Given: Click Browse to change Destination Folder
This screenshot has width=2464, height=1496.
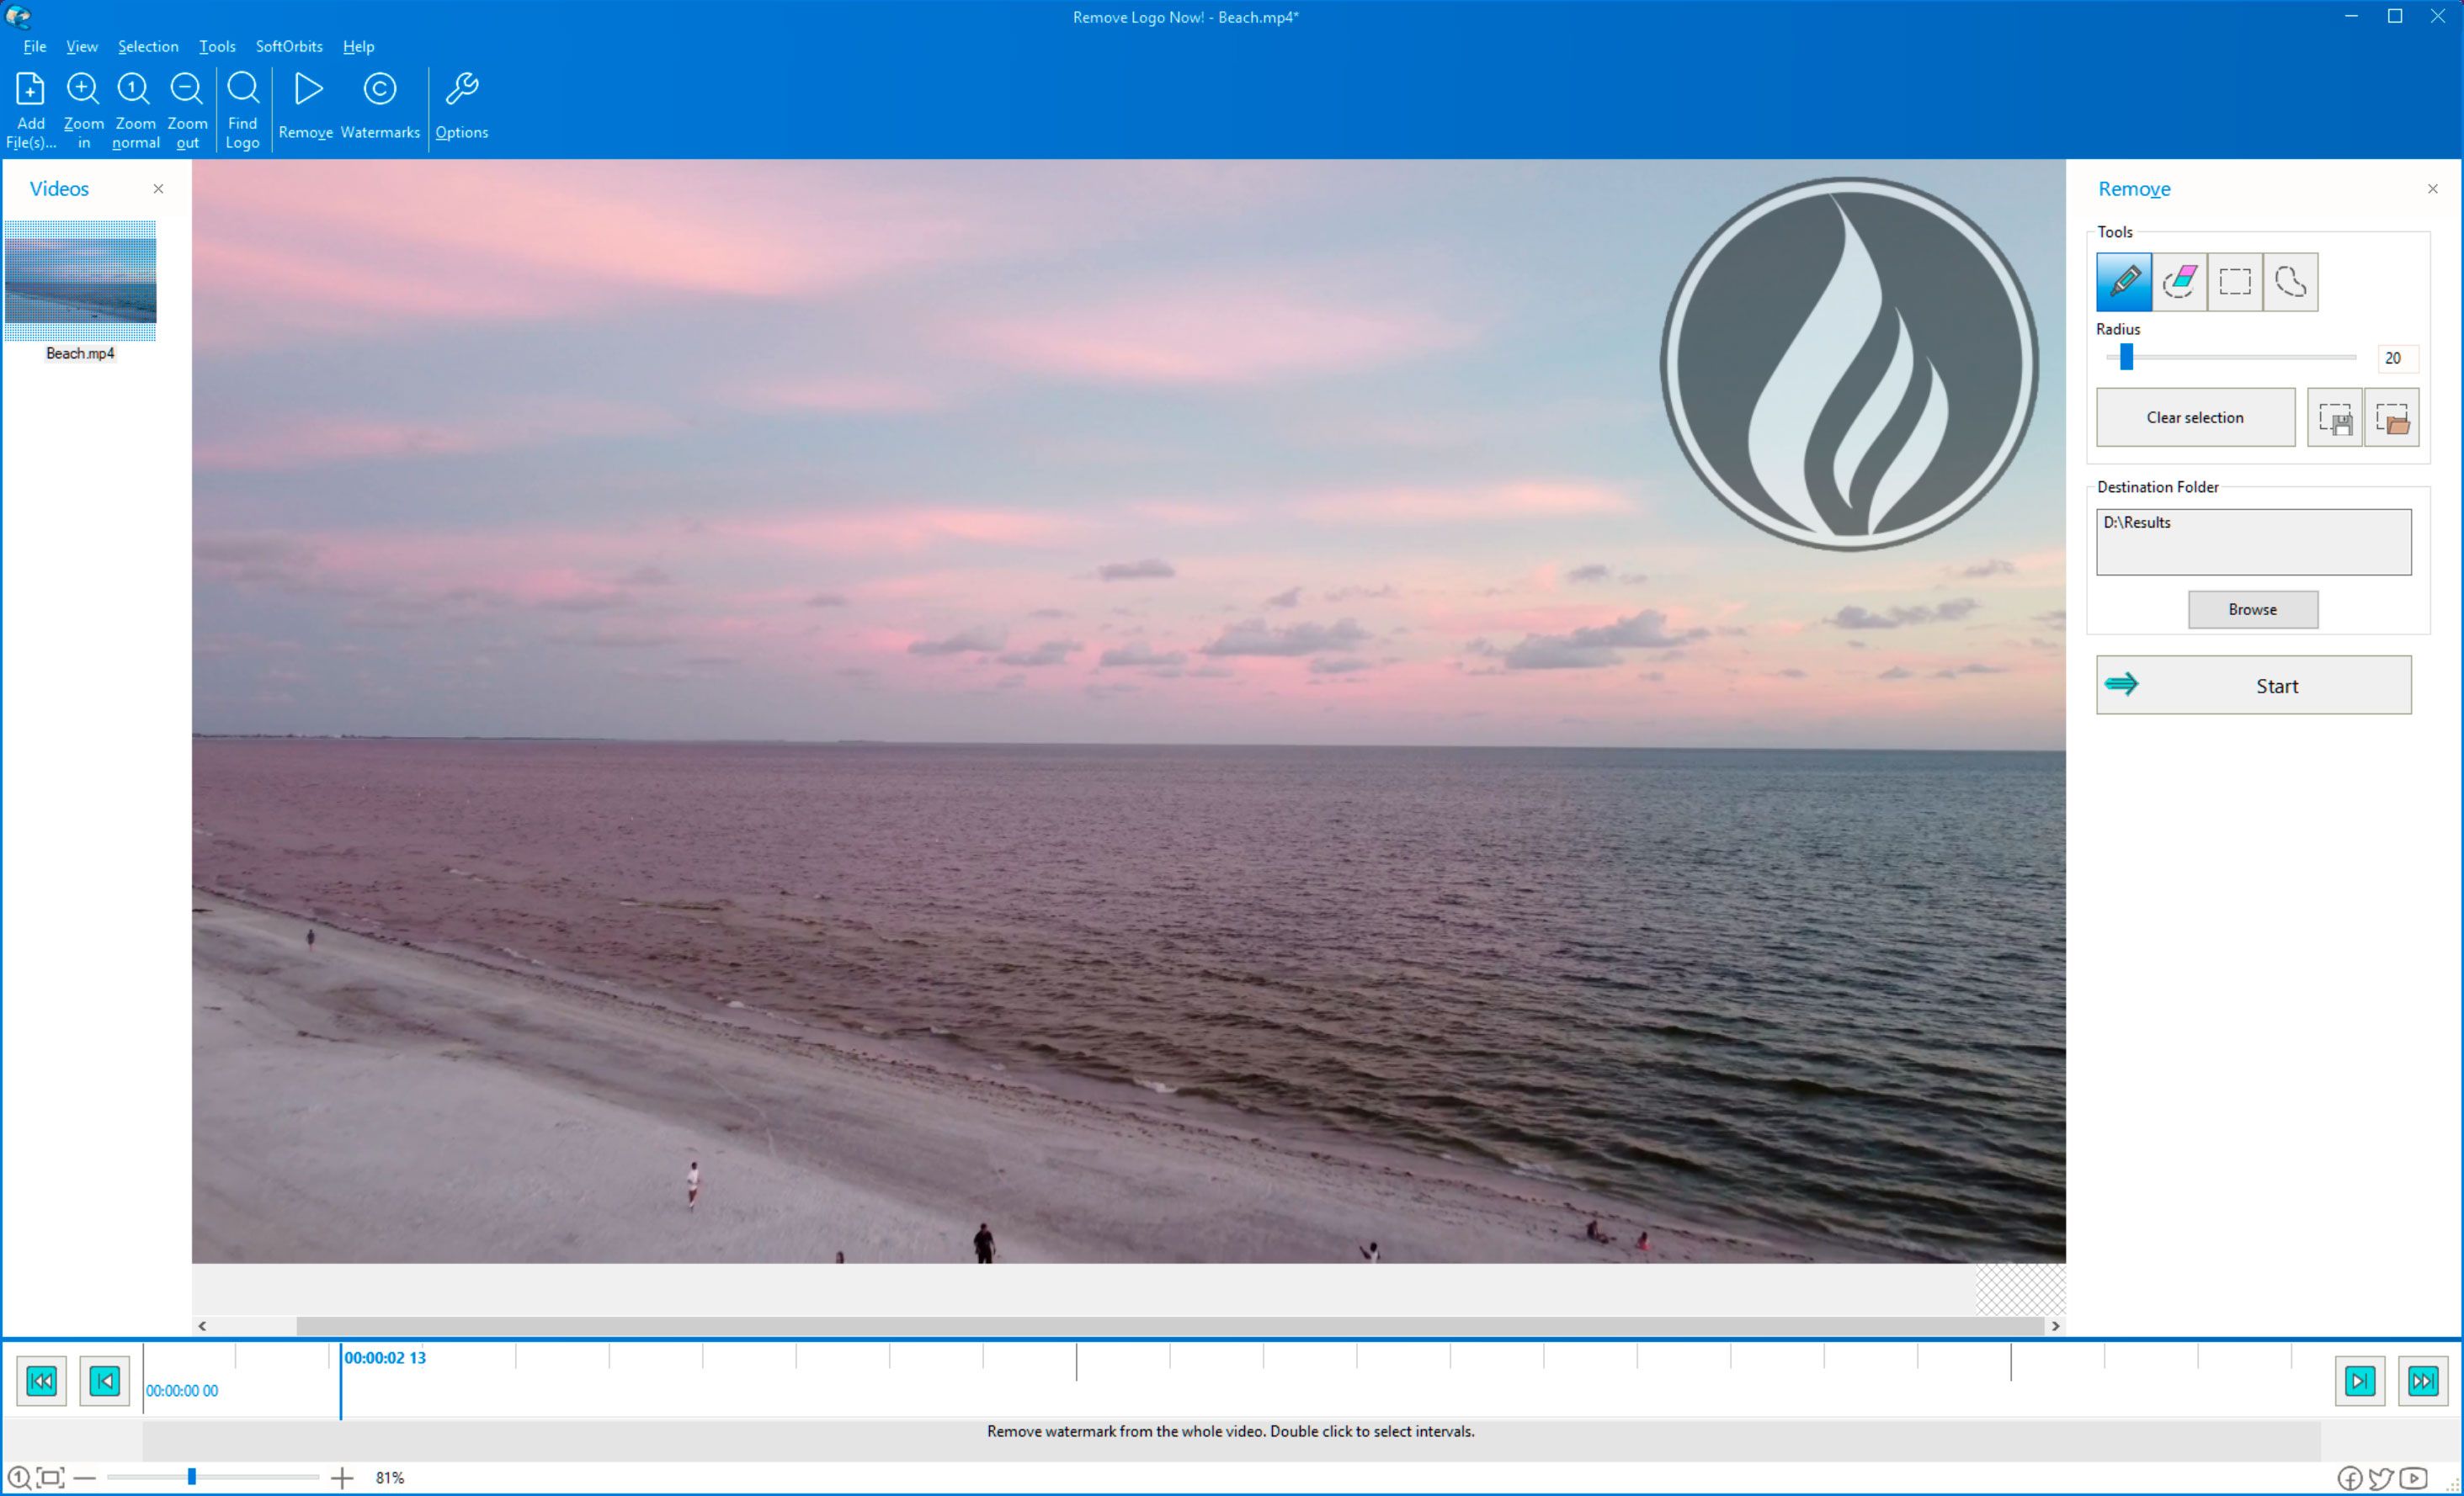Looking at the screenshot, I should tap(2253, 609).
